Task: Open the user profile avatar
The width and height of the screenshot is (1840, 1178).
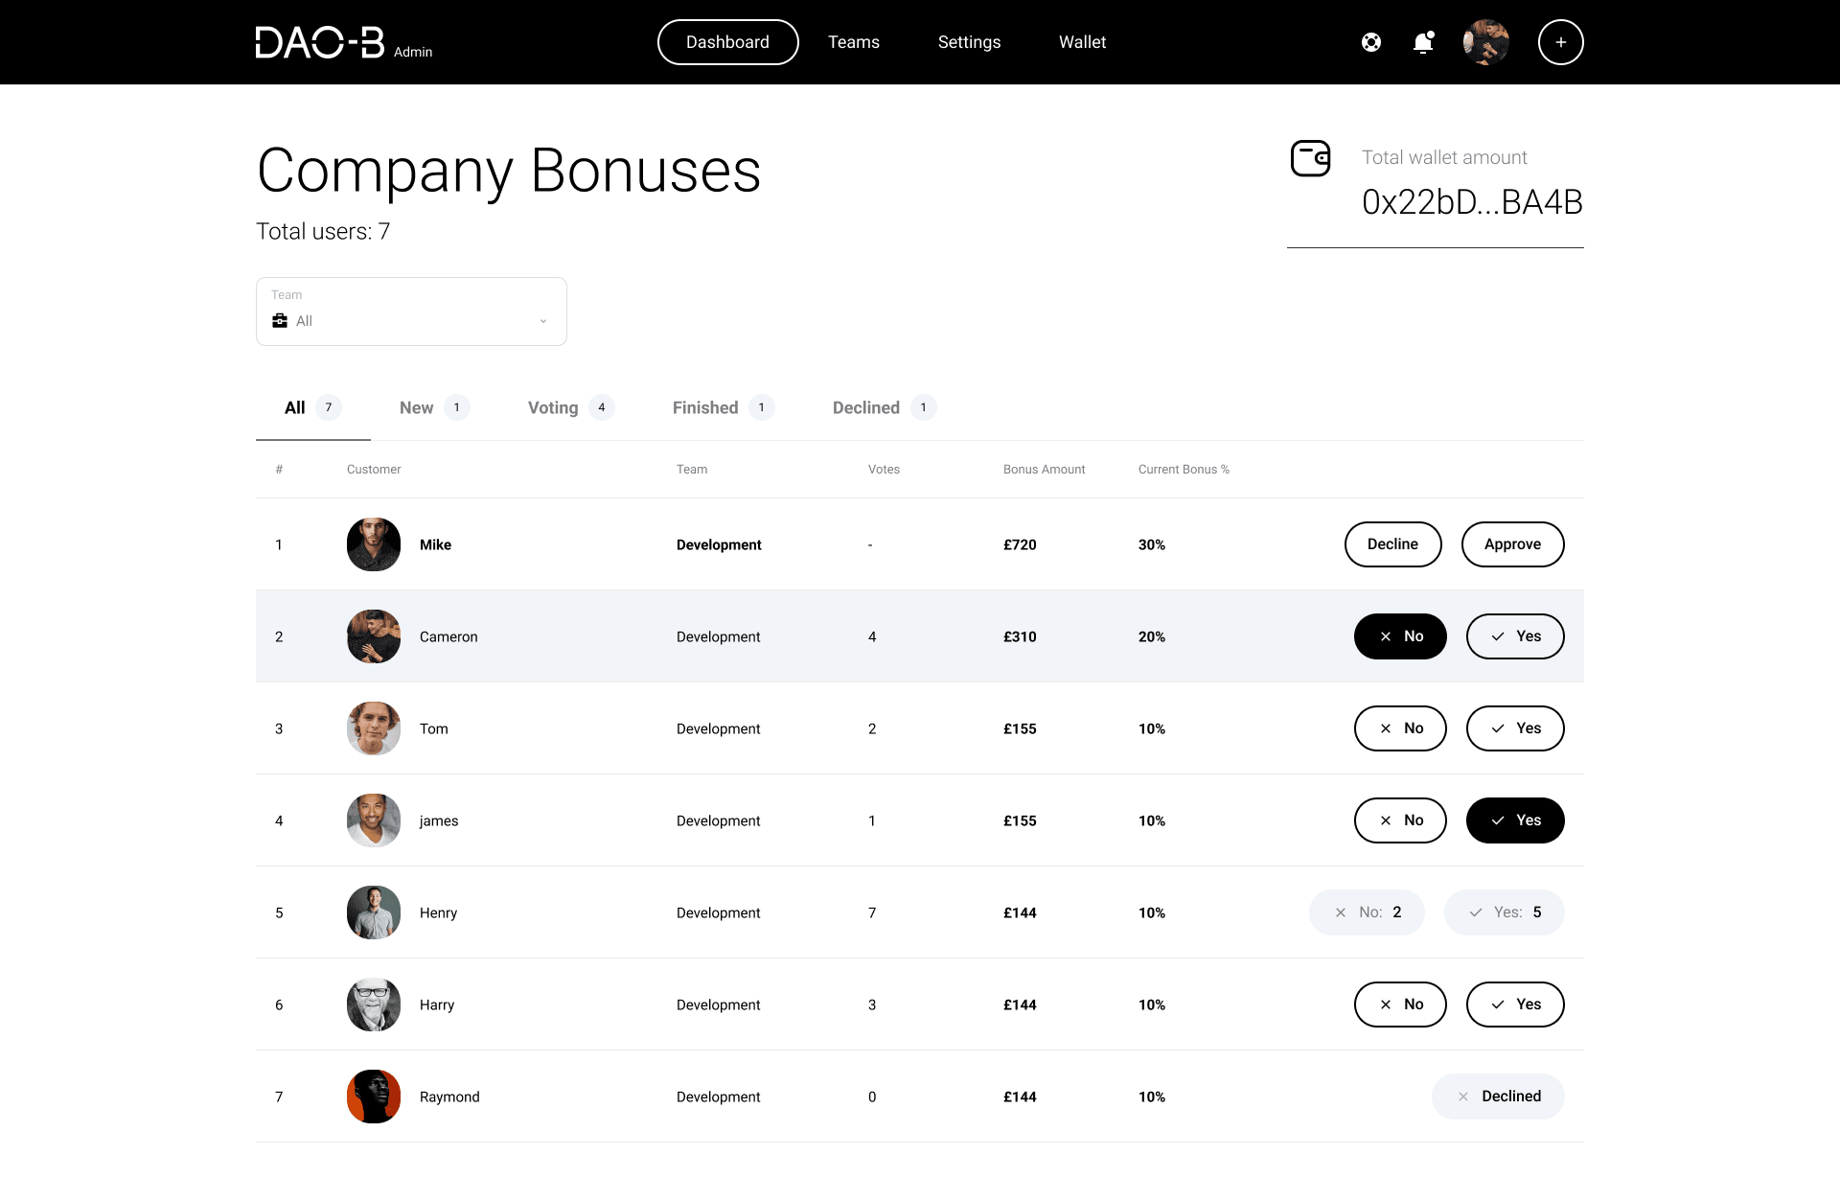Action: (1485, 42)
